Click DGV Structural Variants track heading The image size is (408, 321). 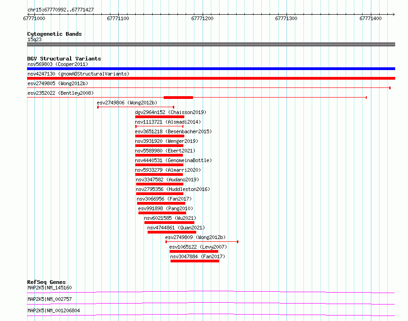click(x=64, y=59)
